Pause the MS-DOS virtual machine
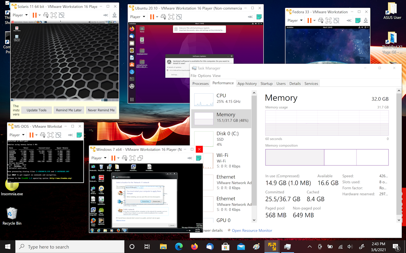This screenshot has width=406, height=253. [x=31, y=135]
